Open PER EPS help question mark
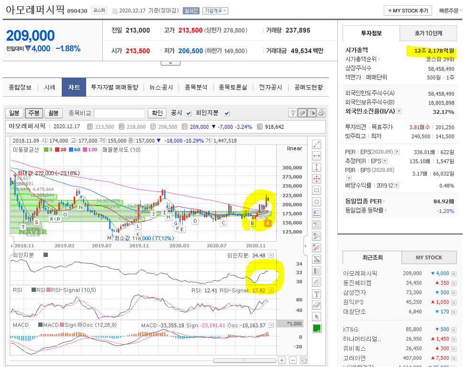The image size is (468, 367). (397, 152)
